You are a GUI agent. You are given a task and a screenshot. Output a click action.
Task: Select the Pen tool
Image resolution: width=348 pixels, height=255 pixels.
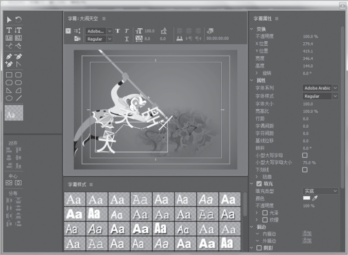click(x=9, y=57)
